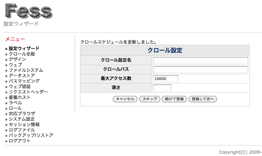Select パスマッピング in sidebar
The image size is (262, 156).
(24, 81)
